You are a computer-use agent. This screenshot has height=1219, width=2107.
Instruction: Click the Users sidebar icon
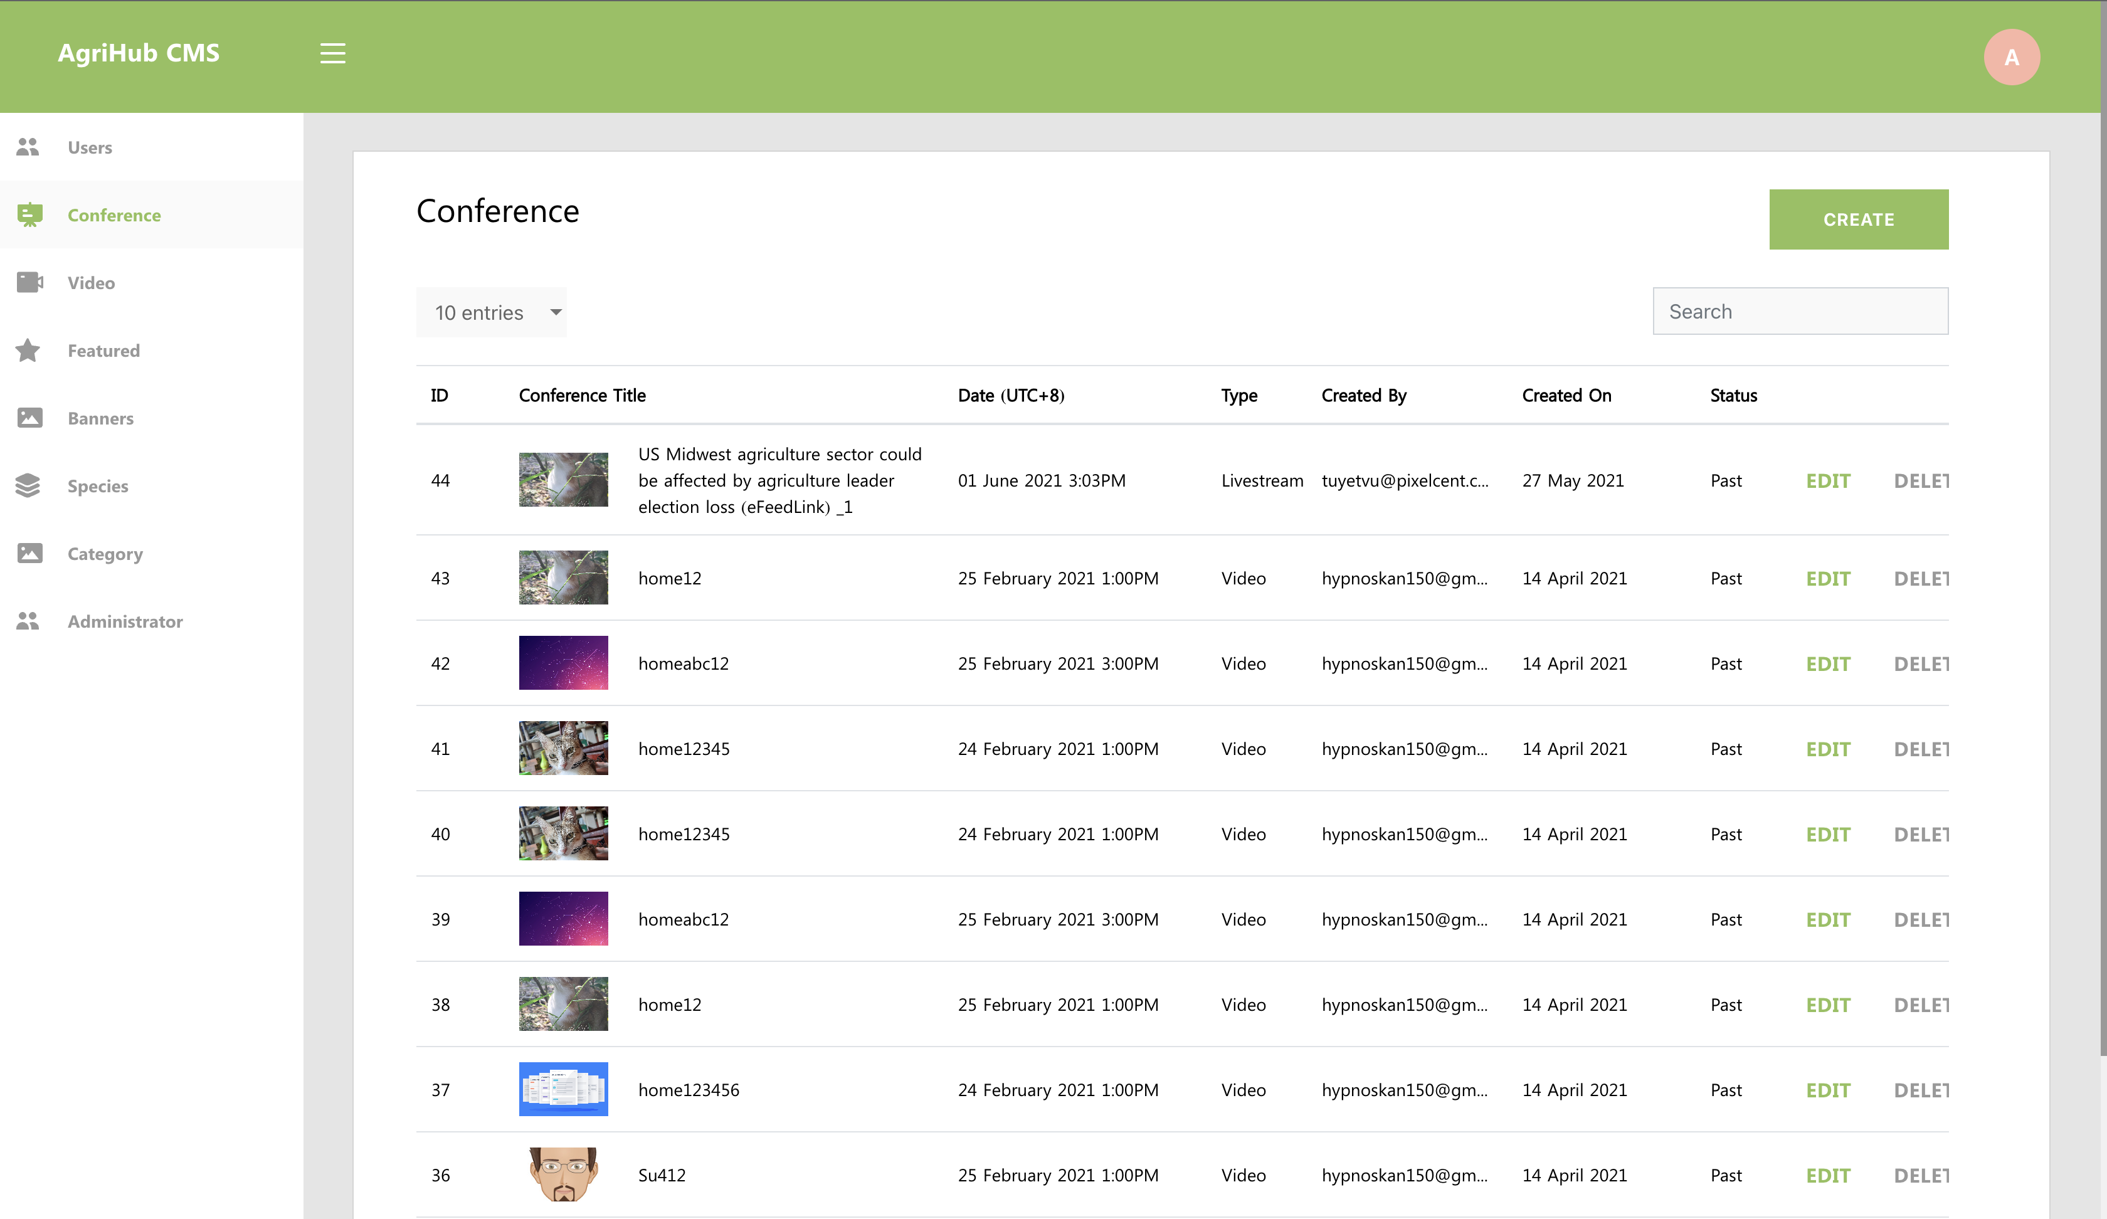[28, 147]
